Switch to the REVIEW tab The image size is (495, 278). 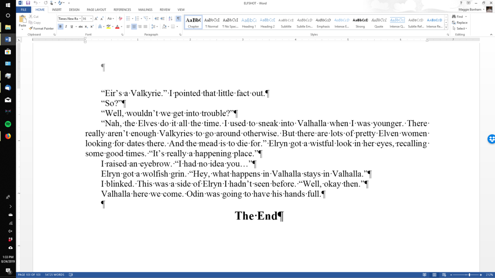(x=165, y=9)
